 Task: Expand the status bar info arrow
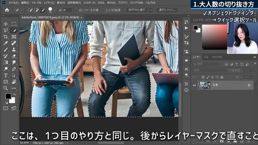[67, 143]
